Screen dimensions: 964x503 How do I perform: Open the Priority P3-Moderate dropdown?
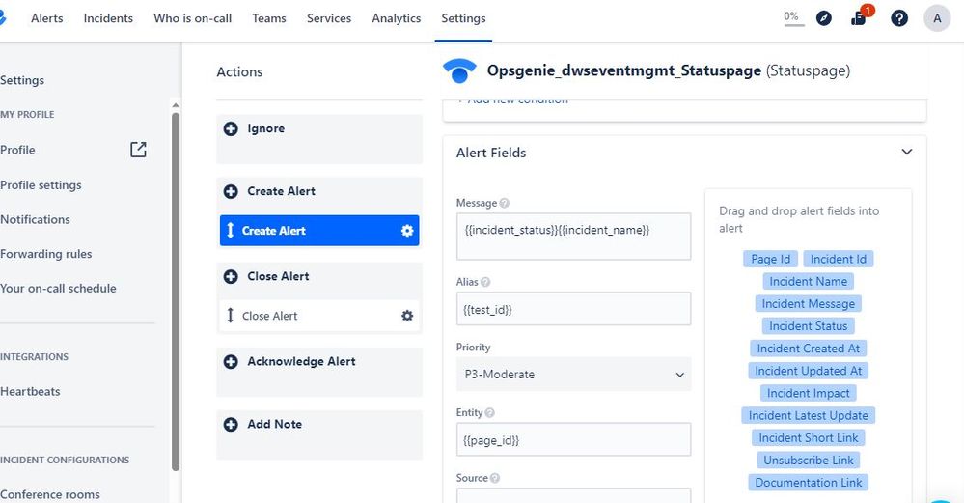point(573,374)
